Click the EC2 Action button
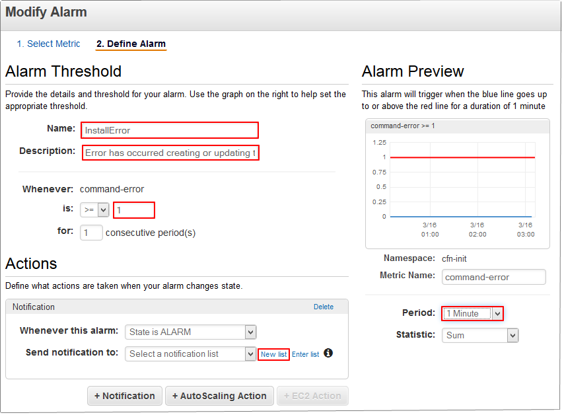Screen dimensions: 562x415 (x=312, y=396)
